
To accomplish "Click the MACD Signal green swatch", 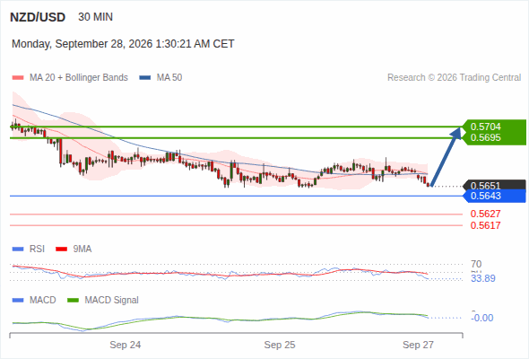I will pos(73,301).
